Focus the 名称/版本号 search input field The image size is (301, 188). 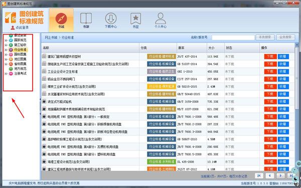click(233, 38)
